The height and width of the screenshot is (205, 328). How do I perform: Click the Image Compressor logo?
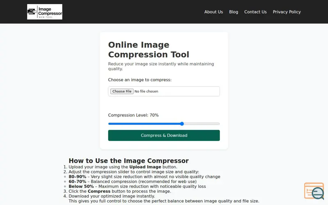(x=45, y=12)
